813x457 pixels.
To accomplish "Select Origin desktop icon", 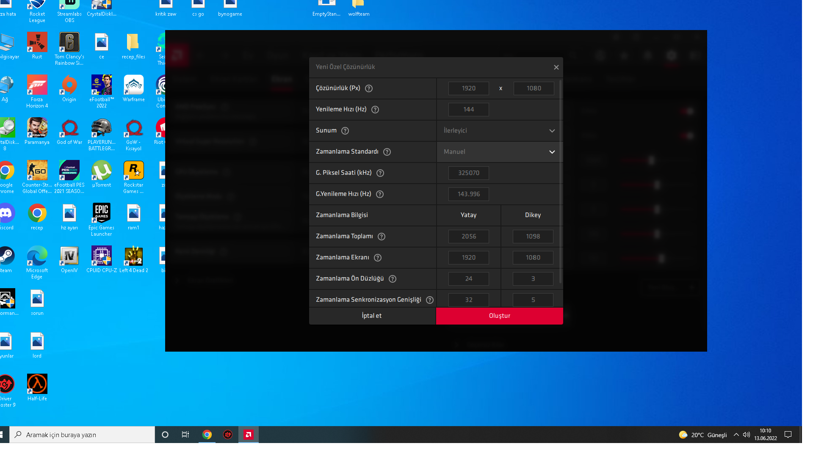I will (69, 88).
